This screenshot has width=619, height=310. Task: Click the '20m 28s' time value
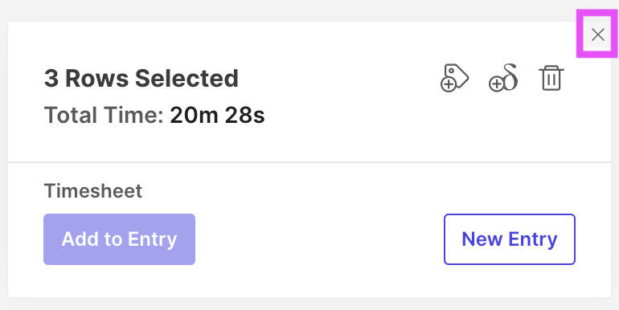click(x=217, y=115)
